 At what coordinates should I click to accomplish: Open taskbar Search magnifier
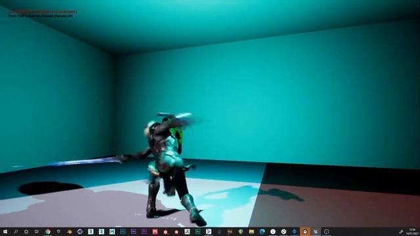tap(16, 231)
